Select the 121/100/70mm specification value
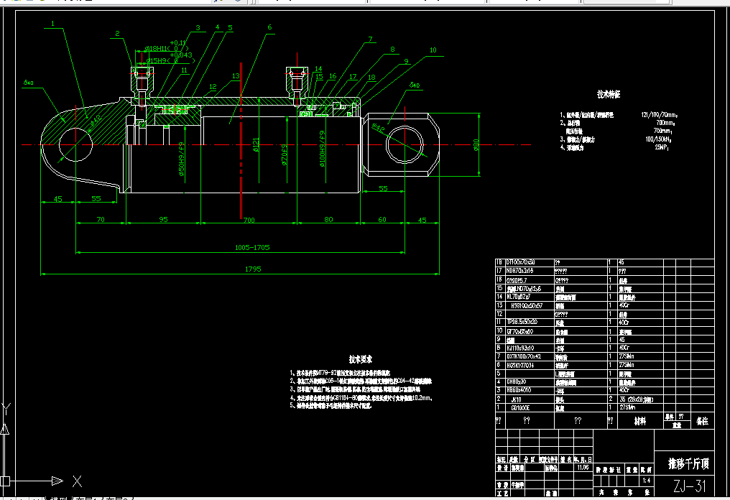Screen dimensions: 730x500 (x=660, y=114)
